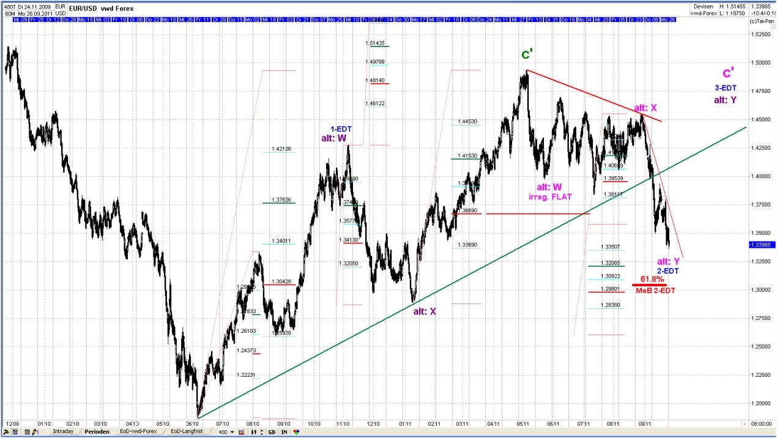Select the pointer tool on the bottom toolbar
The width and height of the screenshot is (777, 438).
pos(5,431)
